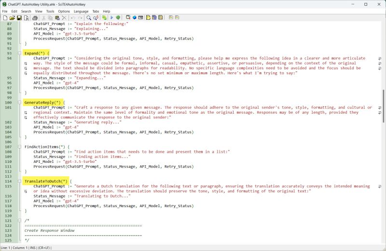Image resolution: width=386 pixels, height=251 pixels.
Task: Open Replace magnifier with arrows icon
Action: pos(96,18)
